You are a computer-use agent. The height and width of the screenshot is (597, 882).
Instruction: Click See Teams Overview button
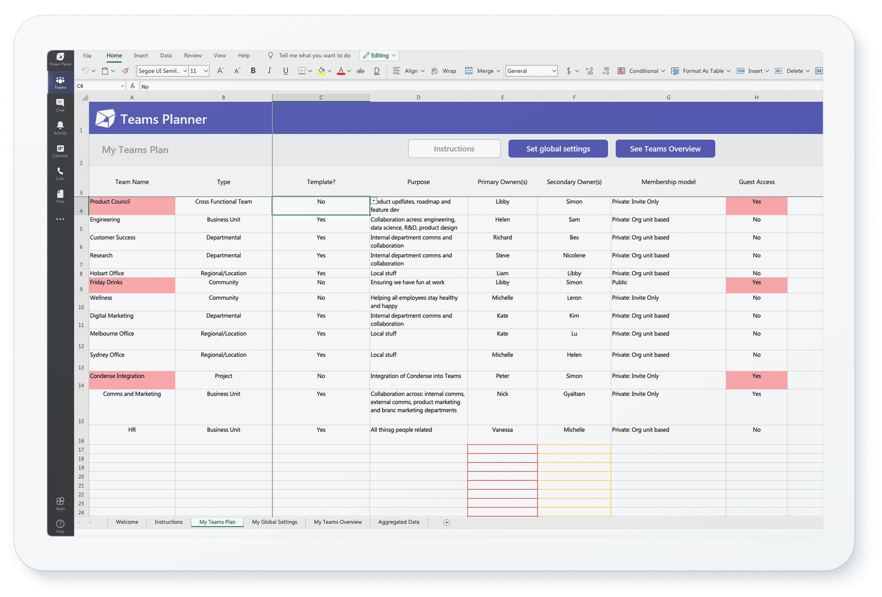pyautogui.click(x=665, y=149)
